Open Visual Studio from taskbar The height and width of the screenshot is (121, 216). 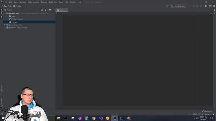tap(101, 118)
